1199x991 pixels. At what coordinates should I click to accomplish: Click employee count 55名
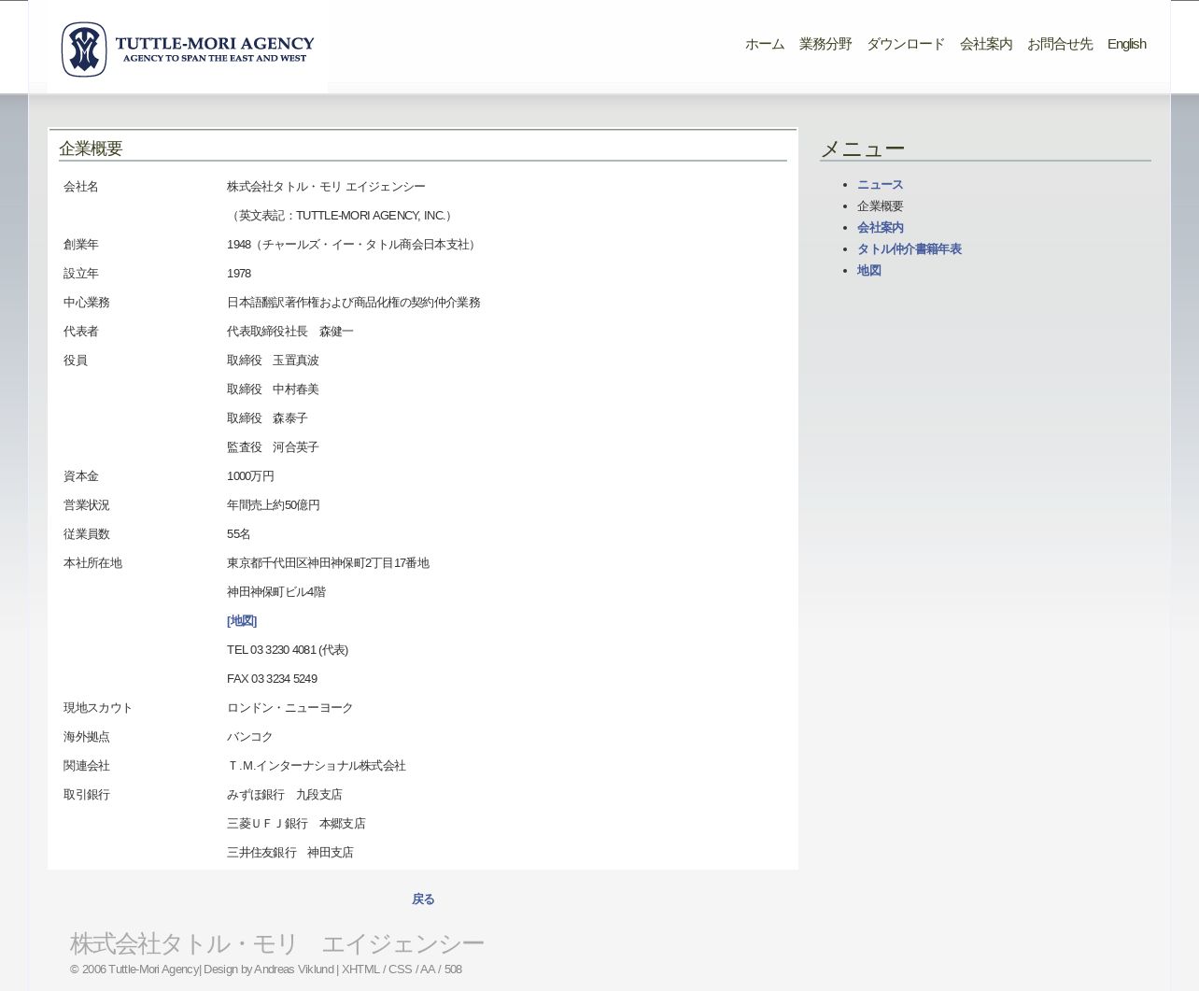(239, 534)
